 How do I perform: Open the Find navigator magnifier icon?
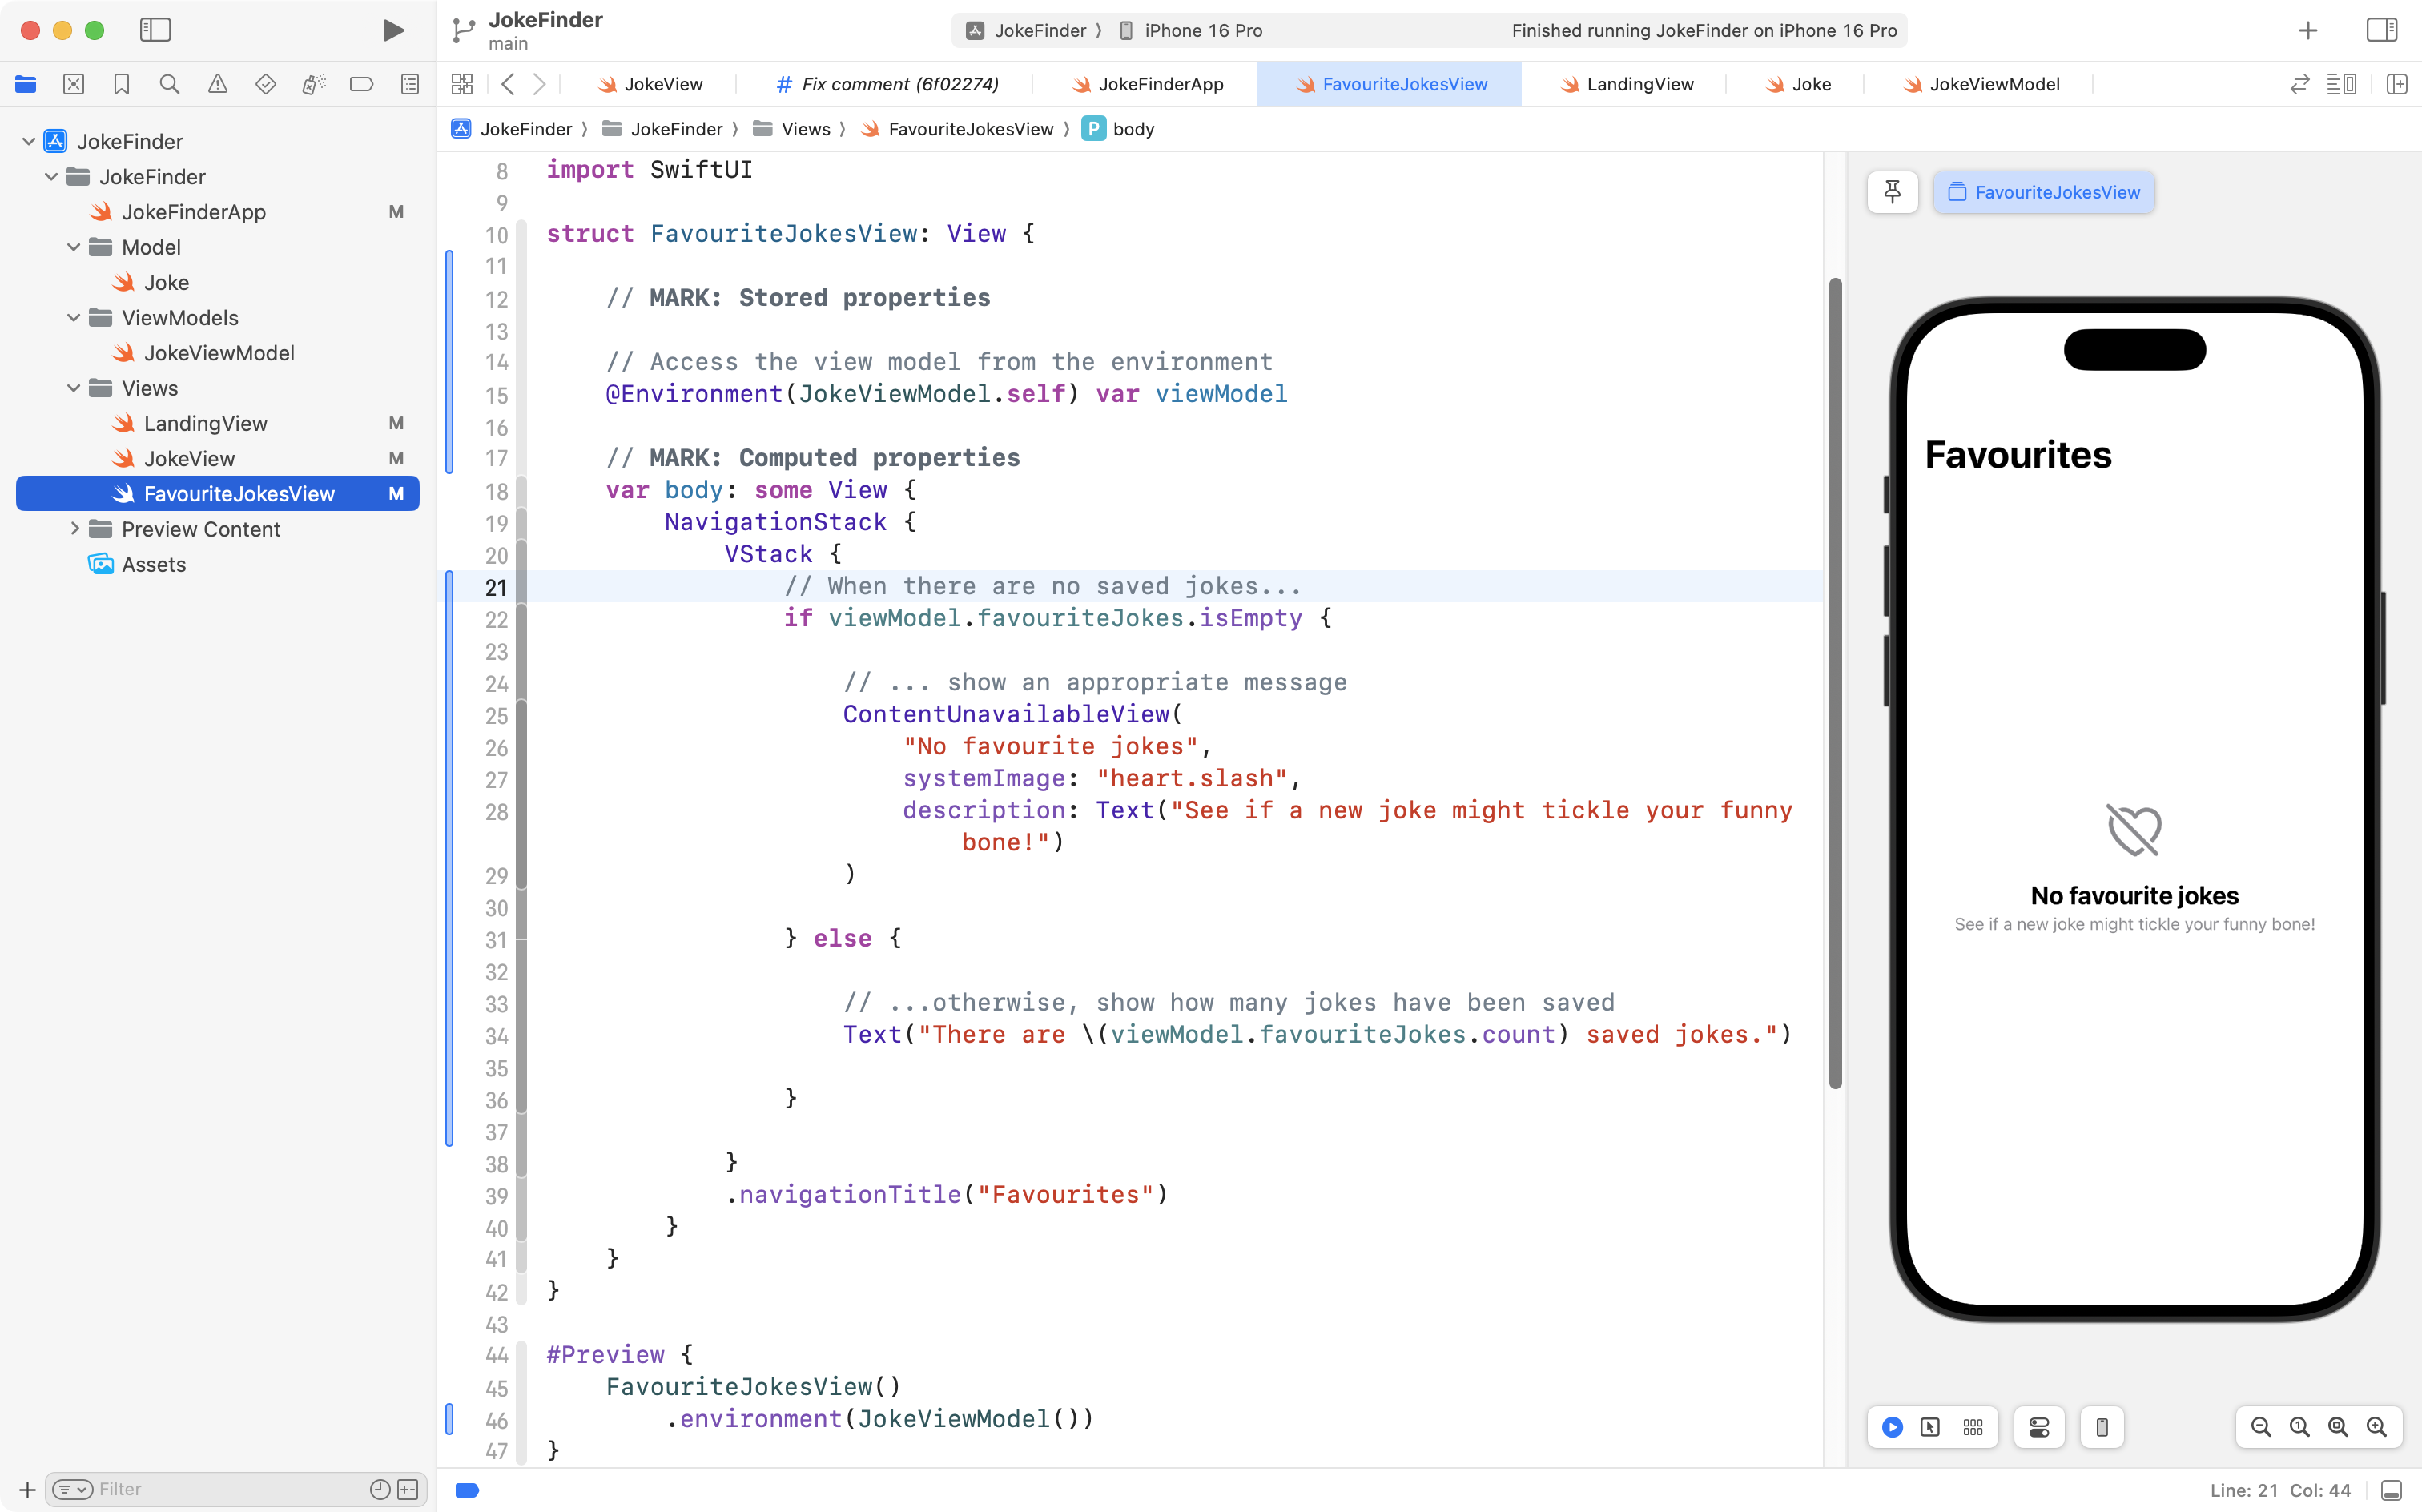point(169,84)
